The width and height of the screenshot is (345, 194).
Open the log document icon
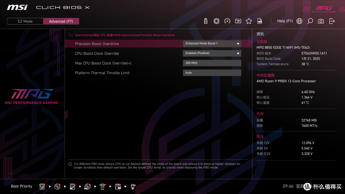coord(260,21)
